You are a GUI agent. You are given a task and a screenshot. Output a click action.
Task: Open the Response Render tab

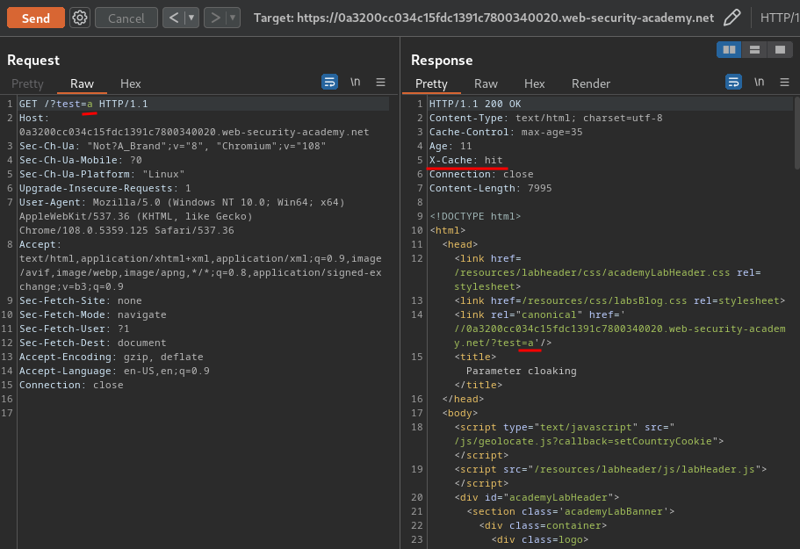click(x=591, y=83)
